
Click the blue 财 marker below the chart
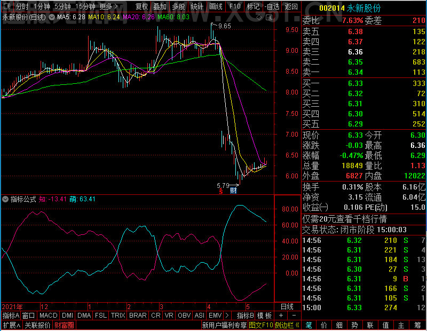pos(233,191)
